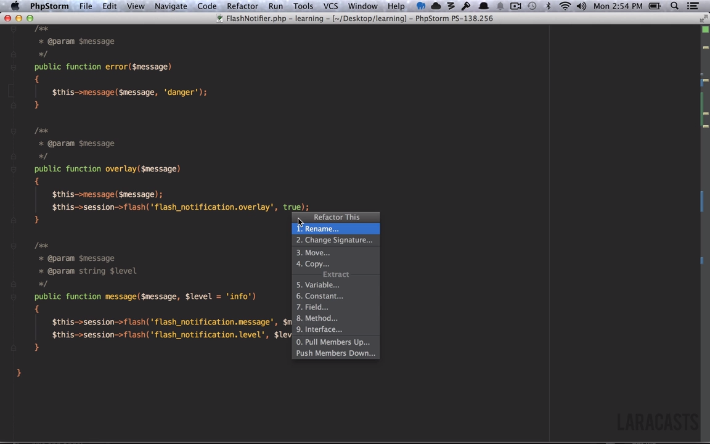Click the green inspection status indicator
This screenshot has height=444, width=710.
[x=706, y=30]
